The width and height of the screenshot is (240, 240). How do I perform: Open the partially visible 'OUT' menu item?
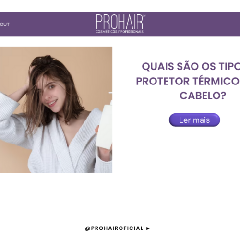tap(5, 24)
